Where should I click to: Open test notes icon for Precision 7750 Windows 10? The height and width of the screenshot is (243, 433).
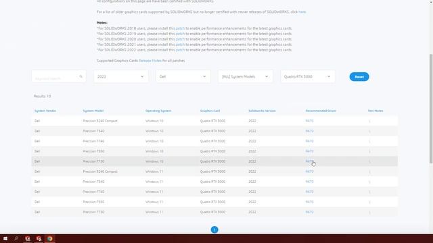pyautogui.click(x=369, y=161)
